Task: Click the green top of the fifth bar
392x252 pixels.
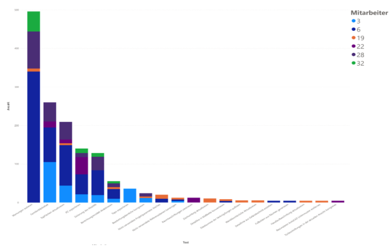Action: [x=98, y=154]
